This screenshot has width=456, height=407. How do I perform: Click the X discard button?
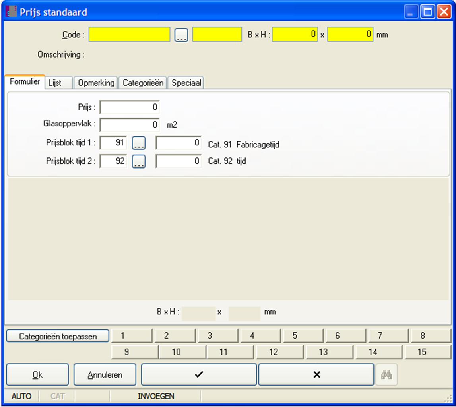point(316,374)
